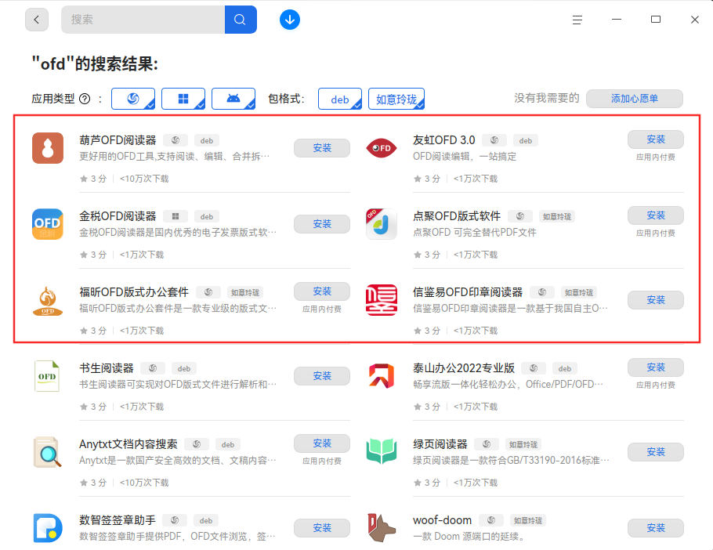Open the hamburger main menu
Screen dimensions: 713x550
[577, 20]
